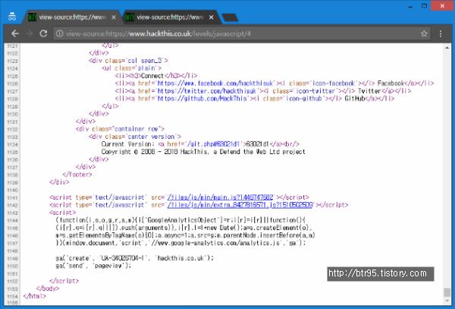The image size is (455, 309).
Task: Open a new tab button
Action: 230,17
